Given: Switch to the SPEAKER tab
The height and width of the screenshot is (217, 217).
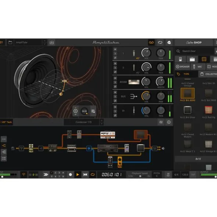Looking at the screenshot, I should pyautogui.click(x=182, y=67).
